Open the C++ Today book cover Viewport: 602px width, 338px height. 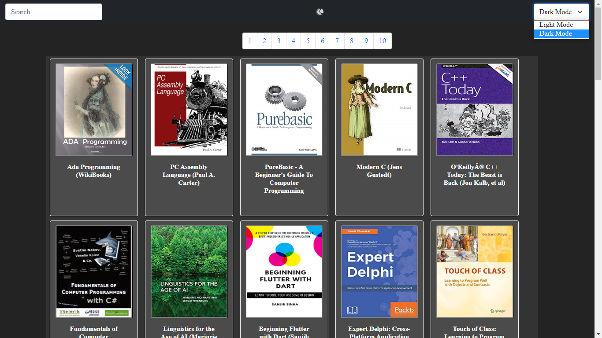tap(475, 110)
